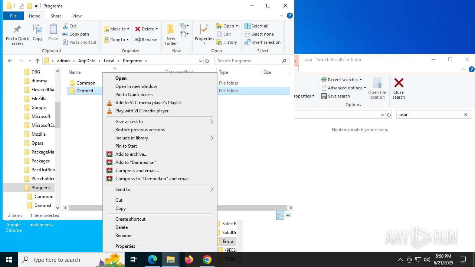Expand Give access to submenu
The width and height of the screenshot is (475, 267).
click(x=160, y=122)
